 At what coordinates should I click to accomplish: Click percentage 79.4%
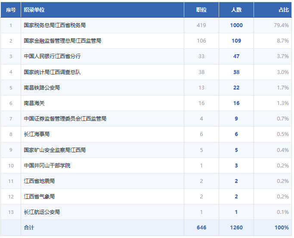(x=281, y=25)
